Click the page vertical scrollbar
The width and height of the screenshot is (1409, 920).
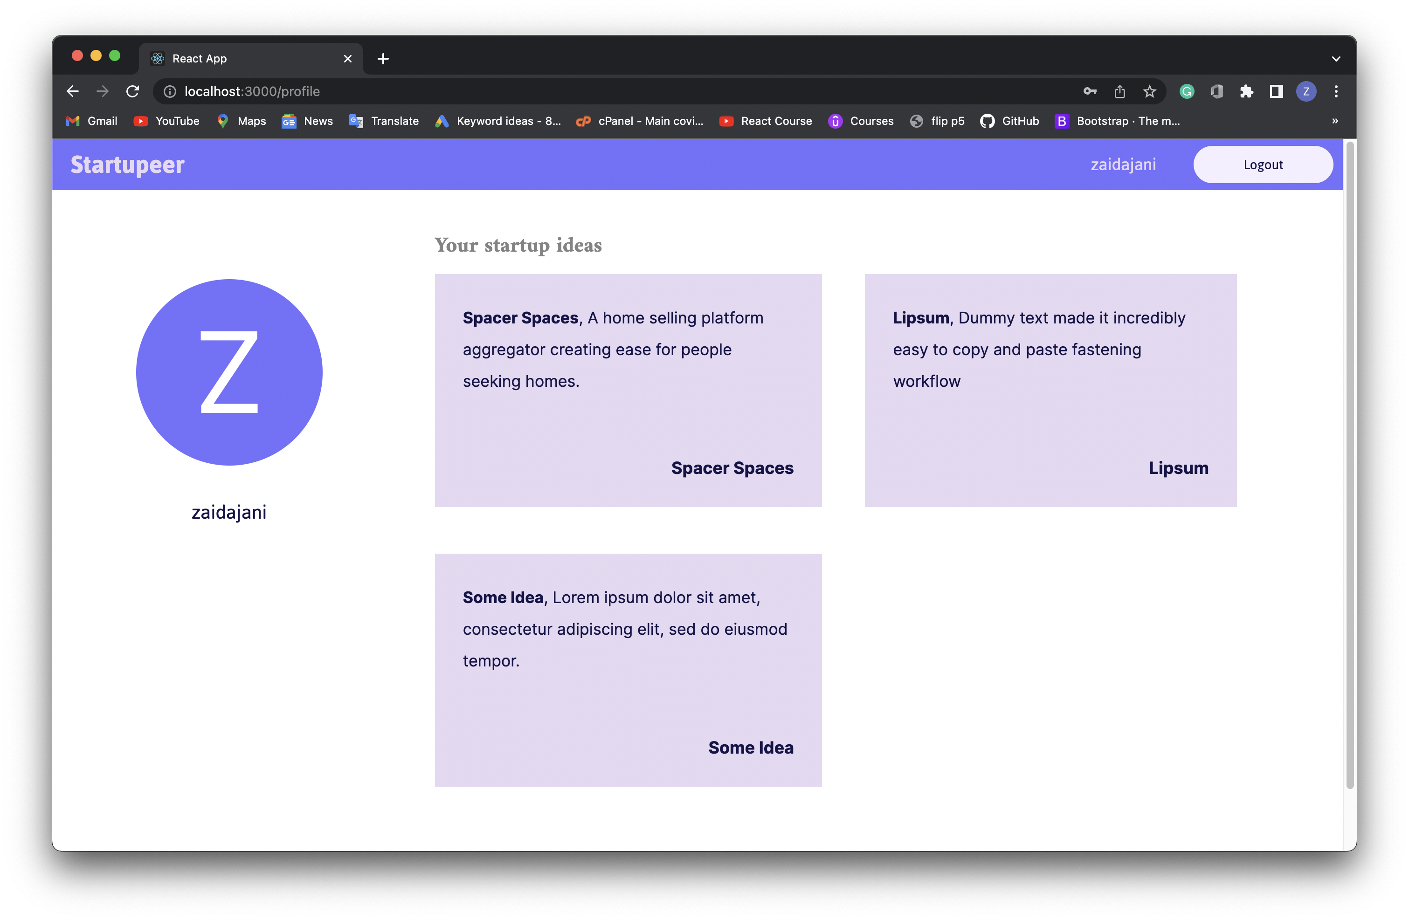point(1350,461)
